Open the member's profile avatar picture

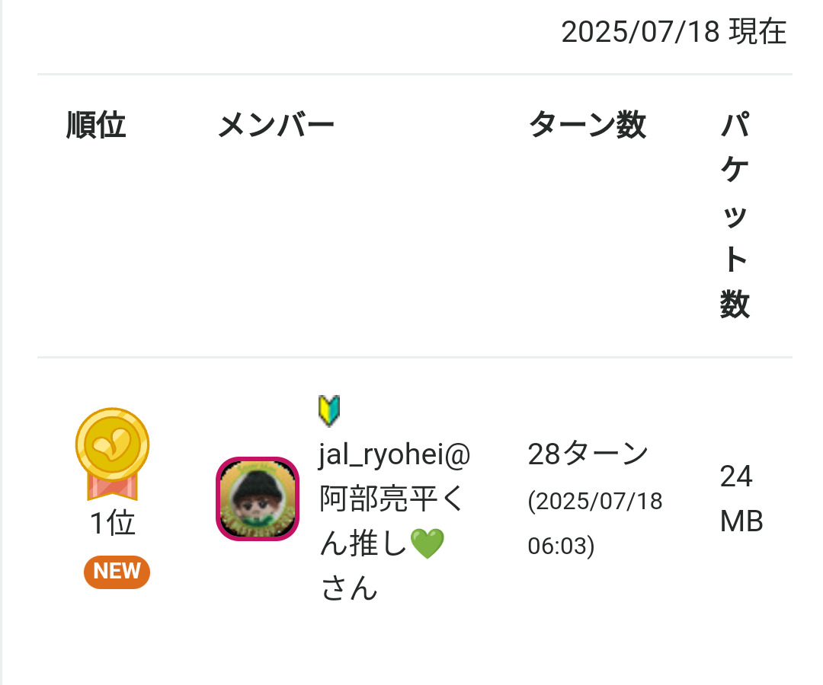tap(258, 499)
